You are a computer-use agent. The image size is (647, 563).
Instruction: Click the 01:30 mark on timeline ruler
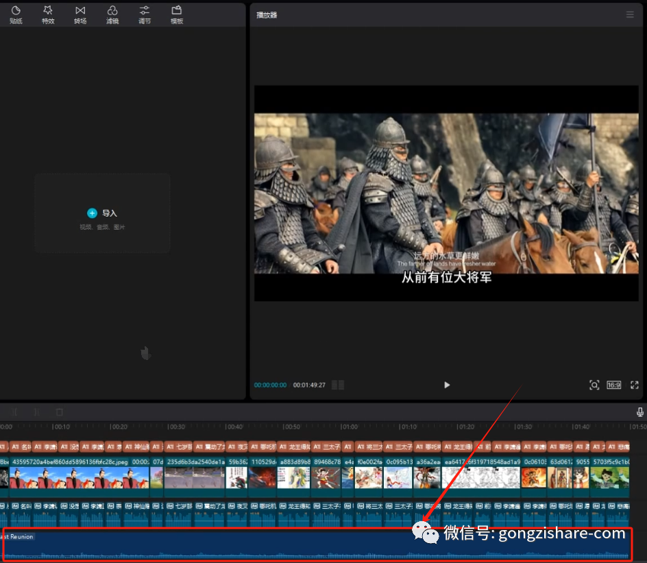[523, 427]
